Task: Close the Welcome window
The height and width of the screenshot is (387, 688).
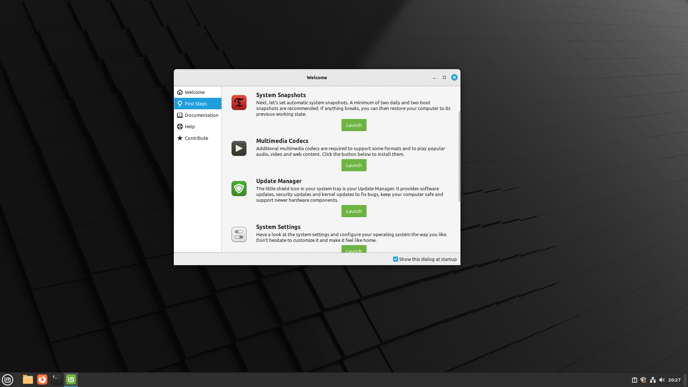Action: [x=454, y=77]
